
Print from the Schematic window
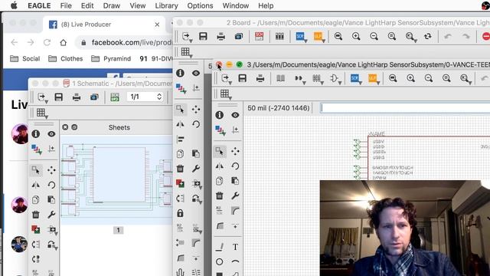(77, 97)
